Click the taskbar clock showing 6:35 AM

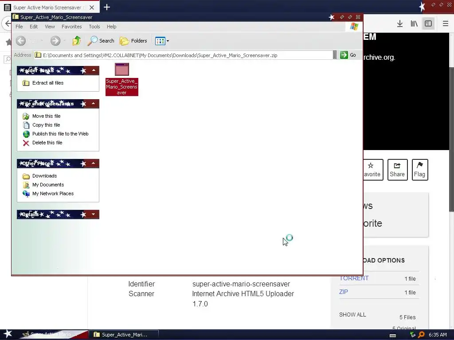438,335
